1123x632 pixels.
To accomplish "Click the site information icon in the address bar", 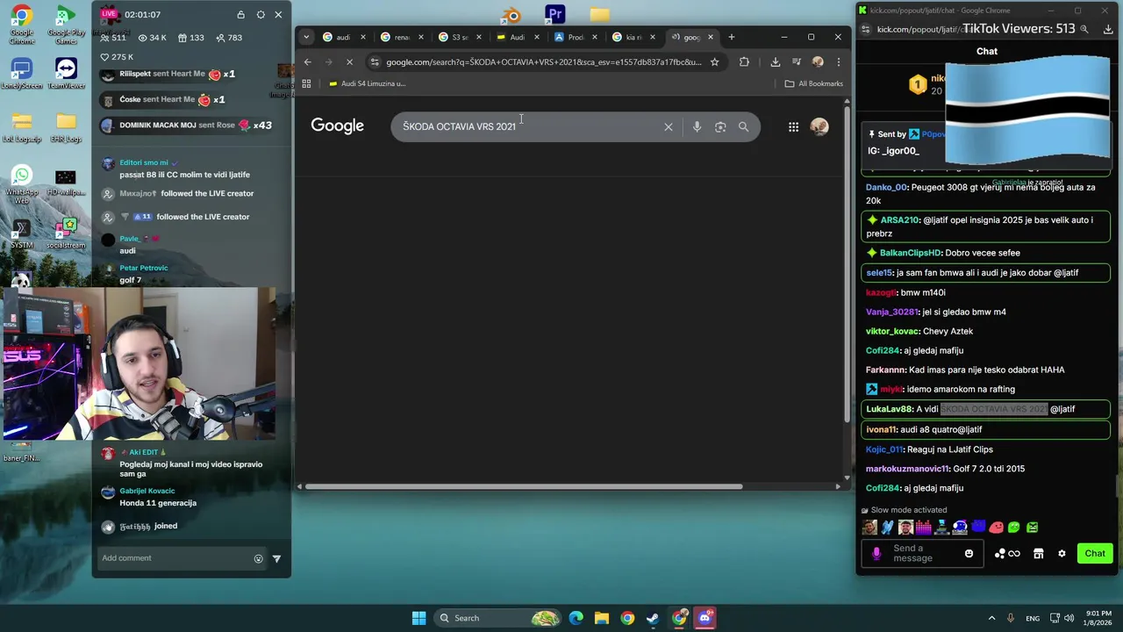I will (x=375, y=62).
